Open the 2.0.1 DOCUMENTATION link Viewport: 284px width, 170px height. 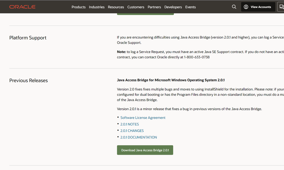tap(138, 137)
